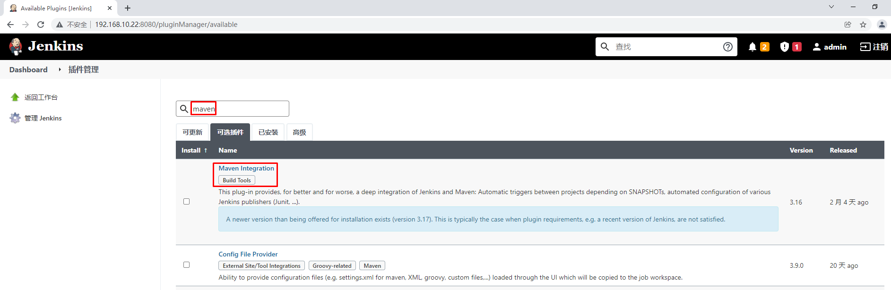The height and width of the screenshot is (290, 891).
Task: Click the maven plugin filter field
Action: point(239,109)
